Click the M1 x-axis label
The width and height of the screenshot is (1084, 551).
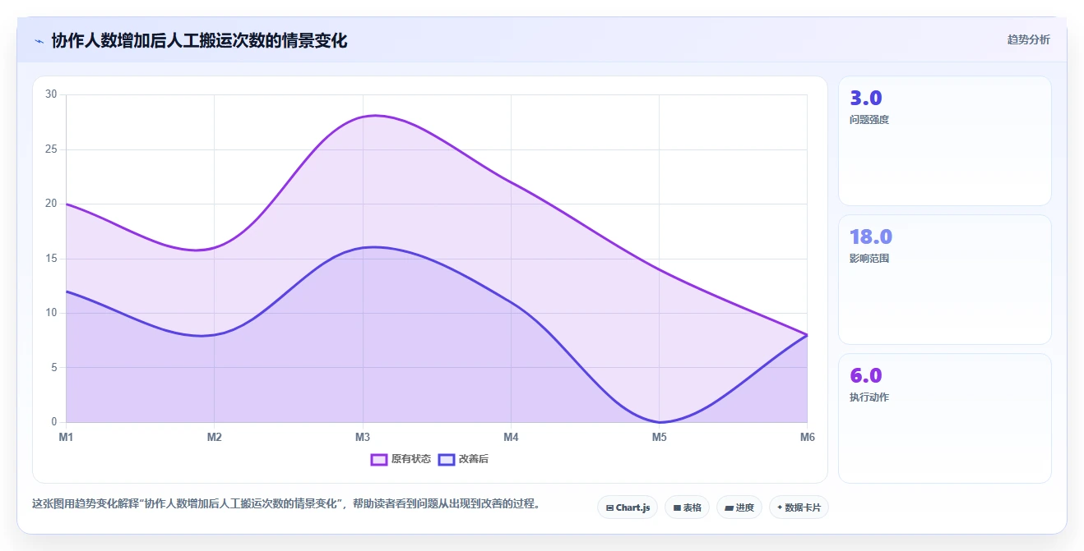click(x=66, y=438)
